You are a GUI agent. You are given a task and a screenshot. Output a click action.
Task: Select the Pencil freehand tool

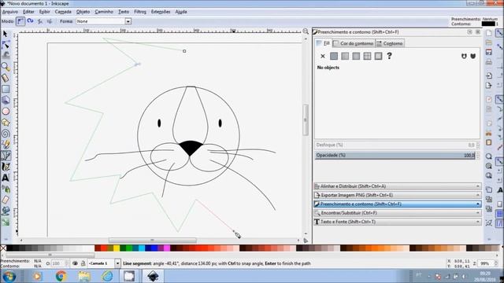(6, 145)
